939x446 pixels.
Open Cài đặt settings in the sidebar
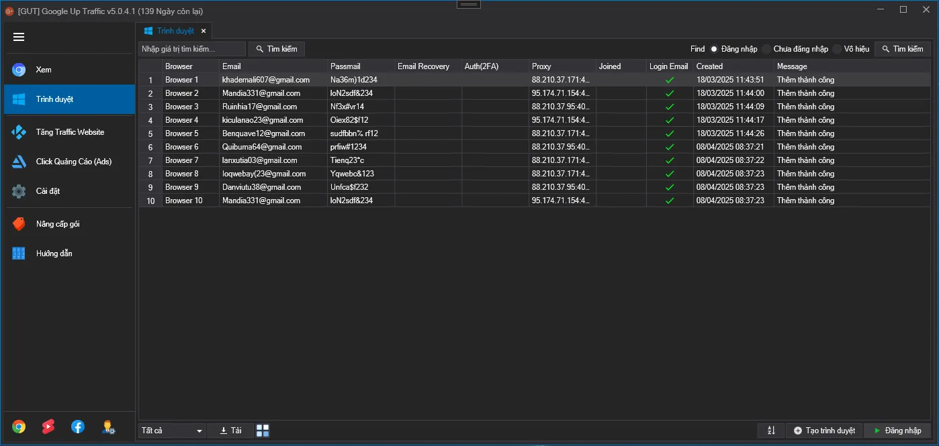coord(70,191)
